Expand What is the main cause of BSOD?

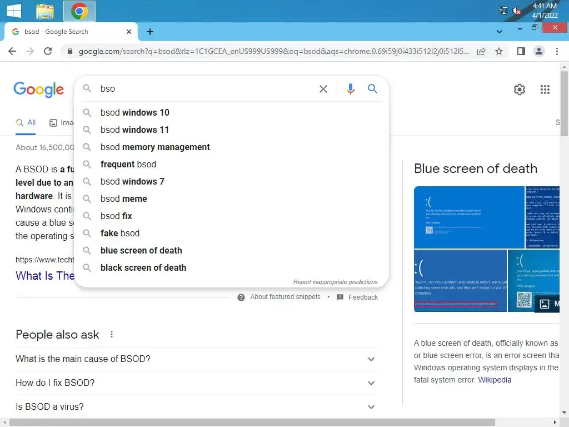(x=197, y=359)
